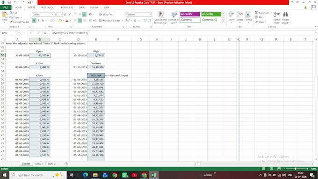This screenshot has width=318, height=179.
Task: Open Sort & Filter menu
Action: [277, 18]
